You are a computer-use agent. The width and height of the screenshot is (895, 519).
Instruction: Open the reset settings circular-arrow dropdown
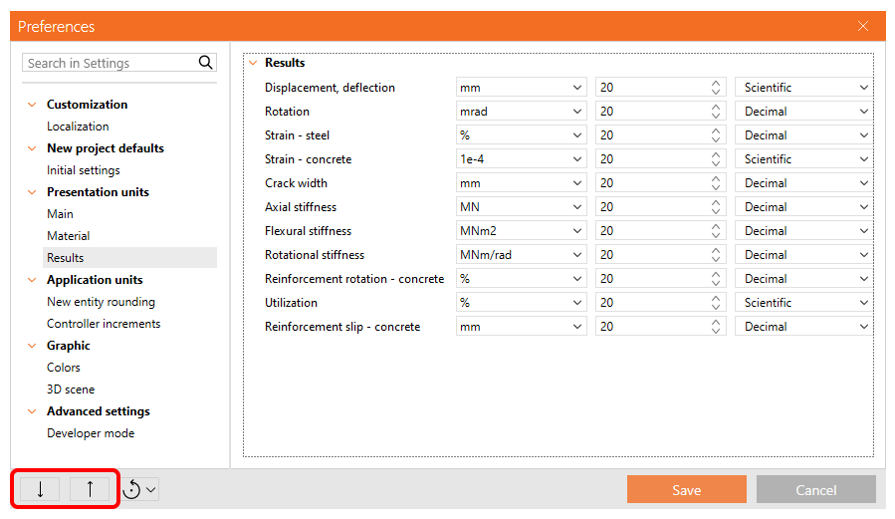(x=140, y=489)
